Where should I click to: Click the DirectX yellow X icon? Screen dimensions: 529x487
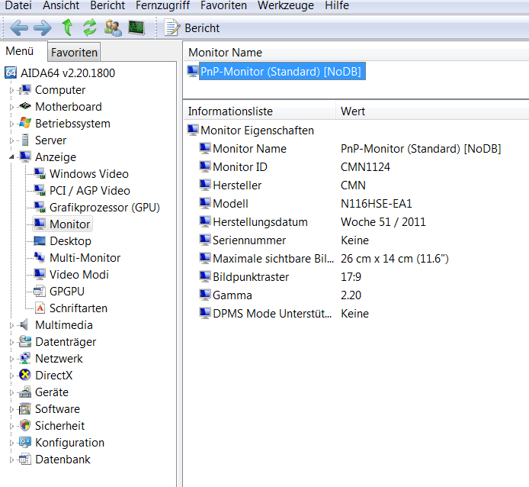[25, 375]
